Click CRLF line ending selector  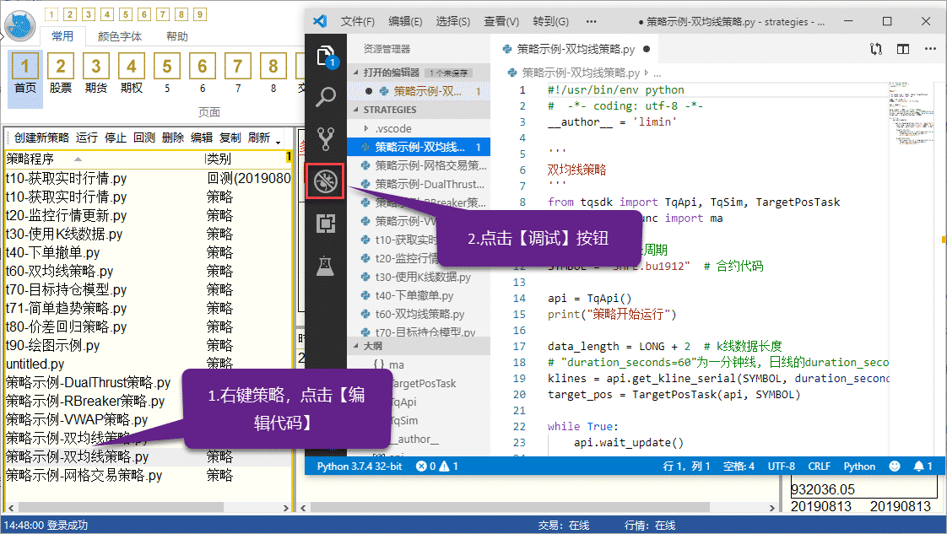(819, 466)
